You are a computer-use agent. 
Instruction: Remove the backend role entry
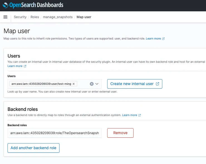[x=120, y=133]
